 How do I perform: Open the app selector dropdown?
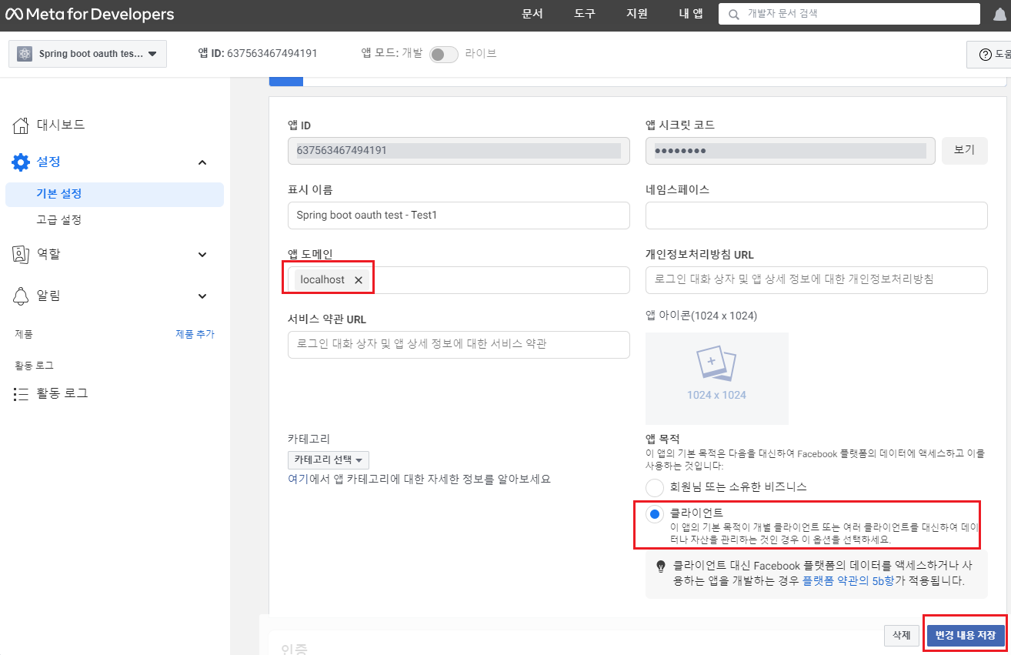(x=88, y=54)
